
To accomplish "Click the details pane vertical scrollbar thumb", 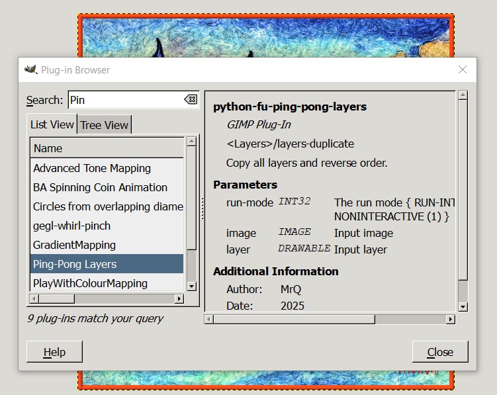I will [463, 190].
